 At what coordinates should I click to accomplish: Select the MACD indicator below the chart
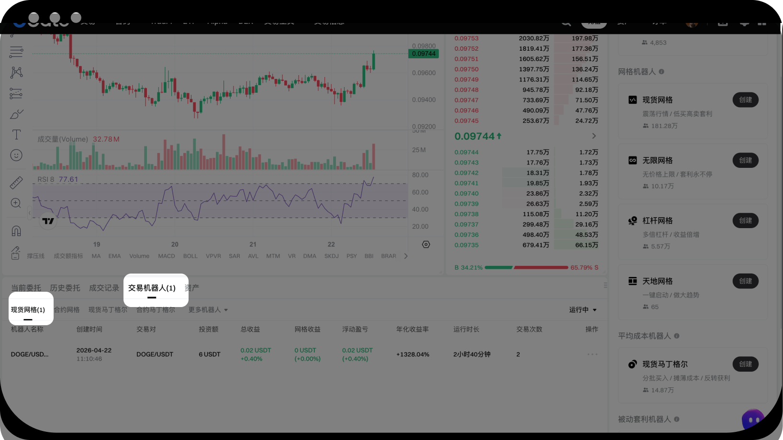click(x=167, y=256)
